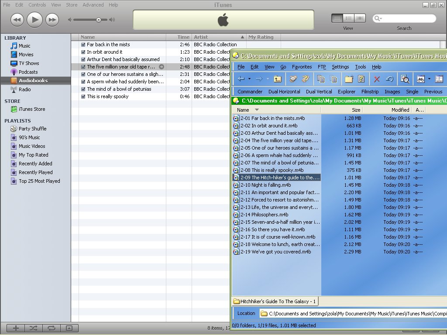
Task: Open the search options magnifier dropdown
Action: tap(378, 18)
